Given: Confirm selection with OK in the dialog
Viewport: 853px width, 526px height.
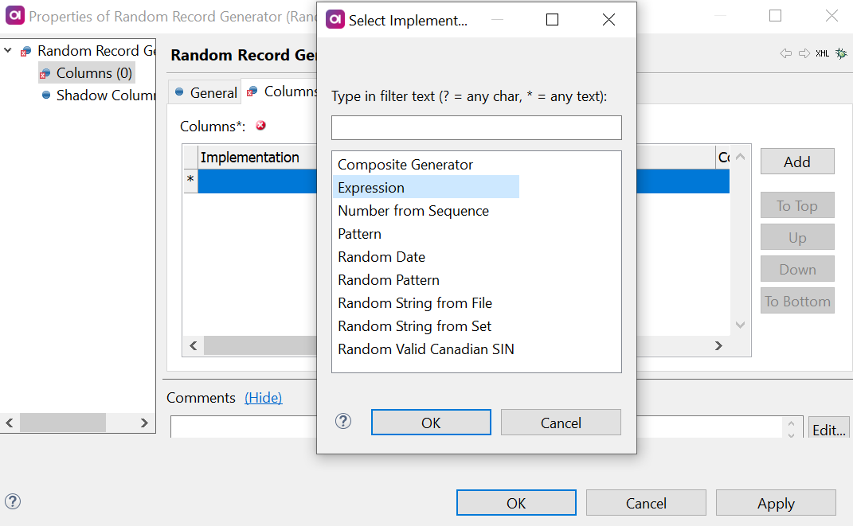Looking at the screenshot, I should 431,422.
